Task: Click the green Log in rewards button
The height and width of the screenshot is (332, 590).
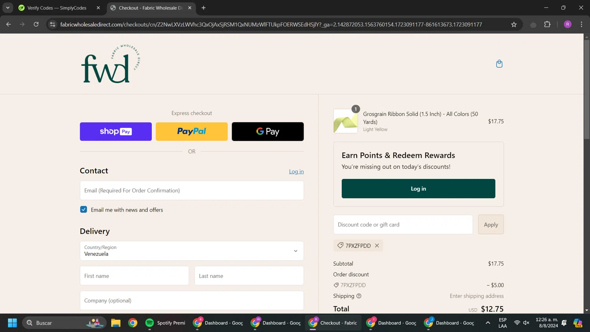Action: point(419,189)
